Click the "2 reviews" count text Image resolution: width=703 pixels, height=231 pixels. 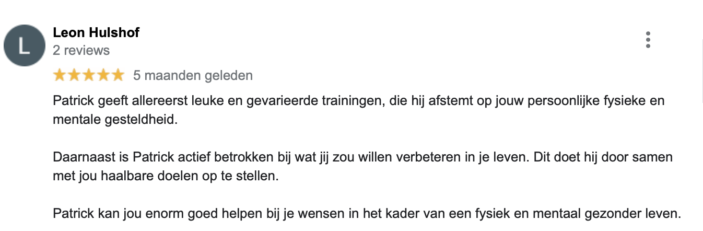point(81,50)
